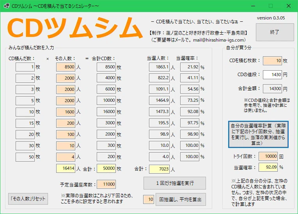Edit people count for 3枚 row
This screenshot has width=298, height=214.
66,89
